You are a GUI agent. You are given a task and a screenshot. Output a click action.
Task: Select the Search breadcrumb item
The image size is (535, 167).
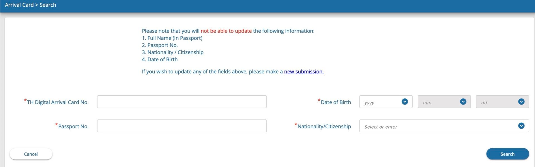pos(48,5)
